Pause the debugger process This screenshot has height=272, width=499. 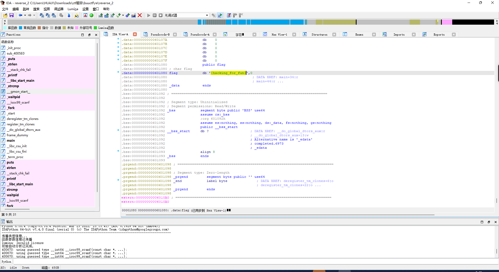[155, 16]
